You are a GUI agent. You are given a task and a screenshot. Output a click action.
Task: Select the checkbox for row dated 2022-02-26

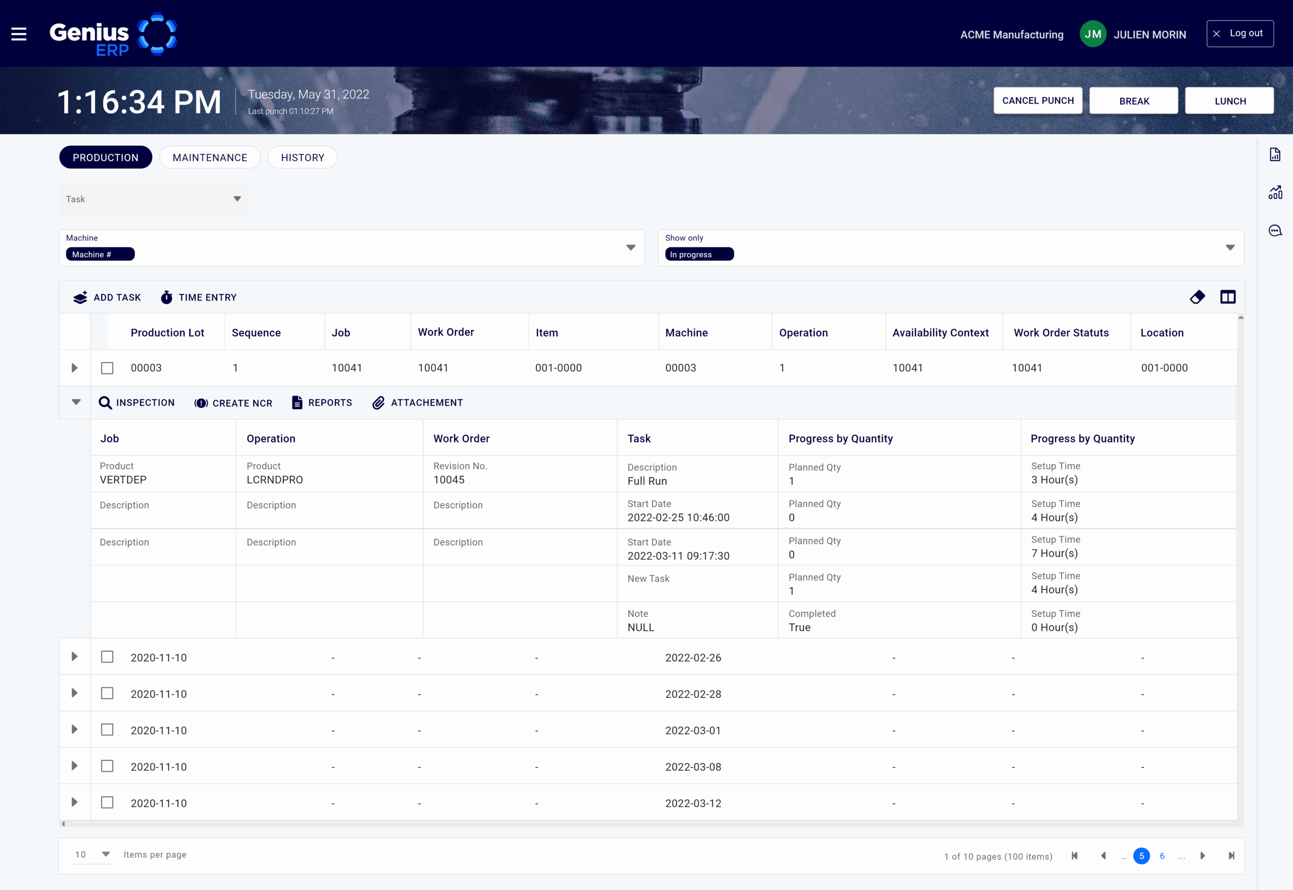[107, 657]
